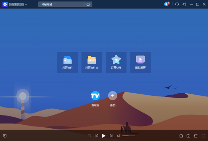This screenshot has width=208, height=141.
Task: Open the notifications icon with red badge
Action: click(167, 4)
